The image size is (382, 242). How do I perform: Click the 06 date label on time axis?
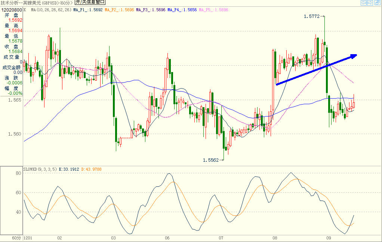pos(167,238)
